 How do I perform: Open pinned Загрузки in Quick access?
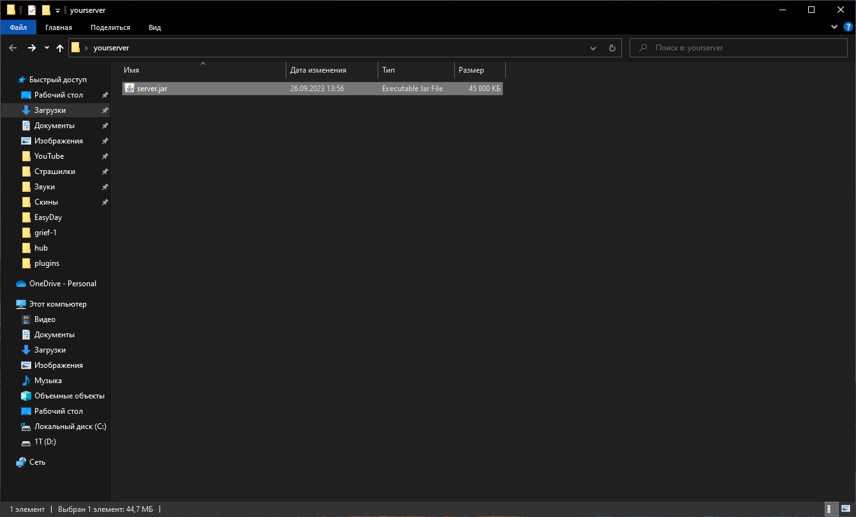[50, 110]
